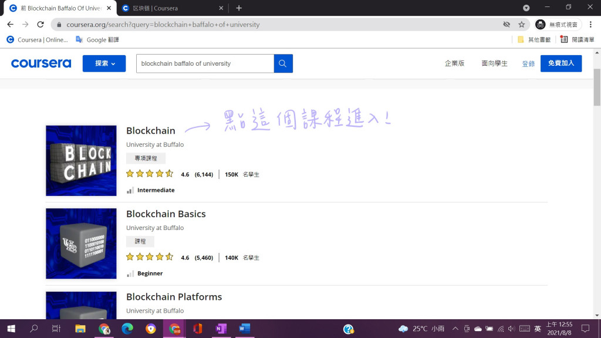This screenshot has width=601, height=338.
Task: Open the 其他書籤 folder
Action: (x=534, y=39)
